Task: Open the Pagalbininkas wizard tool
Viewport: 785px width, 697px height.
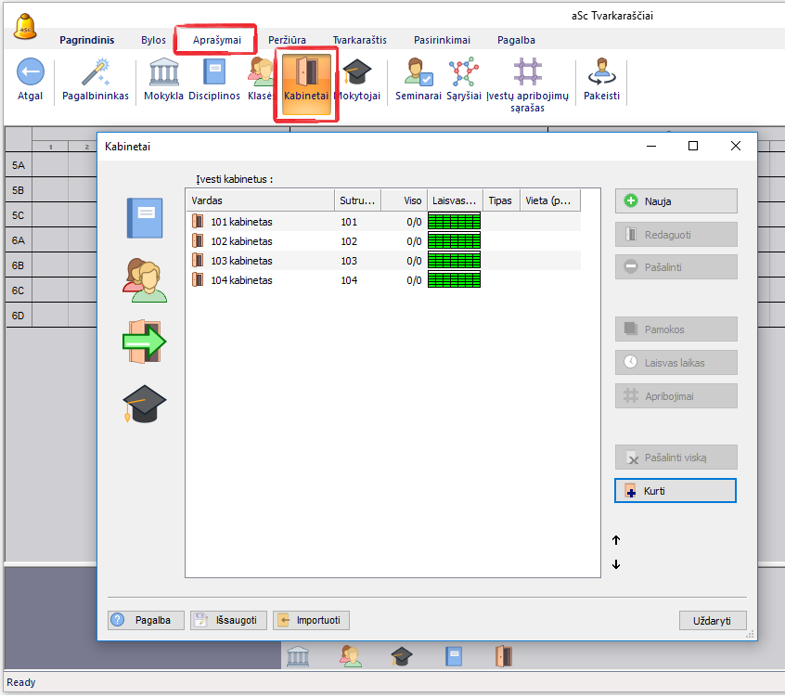Action: point(96,80)
